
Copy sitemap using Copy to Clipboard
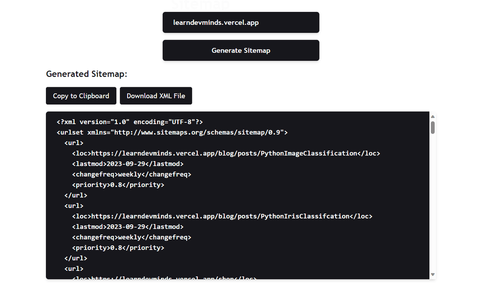[x=81, y=96]
